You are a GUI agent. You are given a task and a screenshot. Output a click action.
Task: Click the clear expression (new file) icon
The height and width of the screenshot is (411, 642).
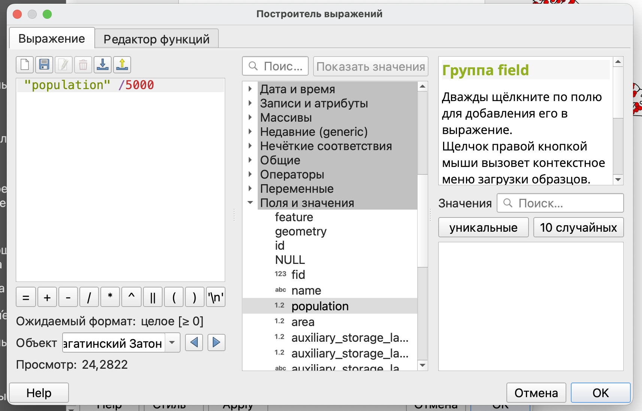[x=25, y=65]
